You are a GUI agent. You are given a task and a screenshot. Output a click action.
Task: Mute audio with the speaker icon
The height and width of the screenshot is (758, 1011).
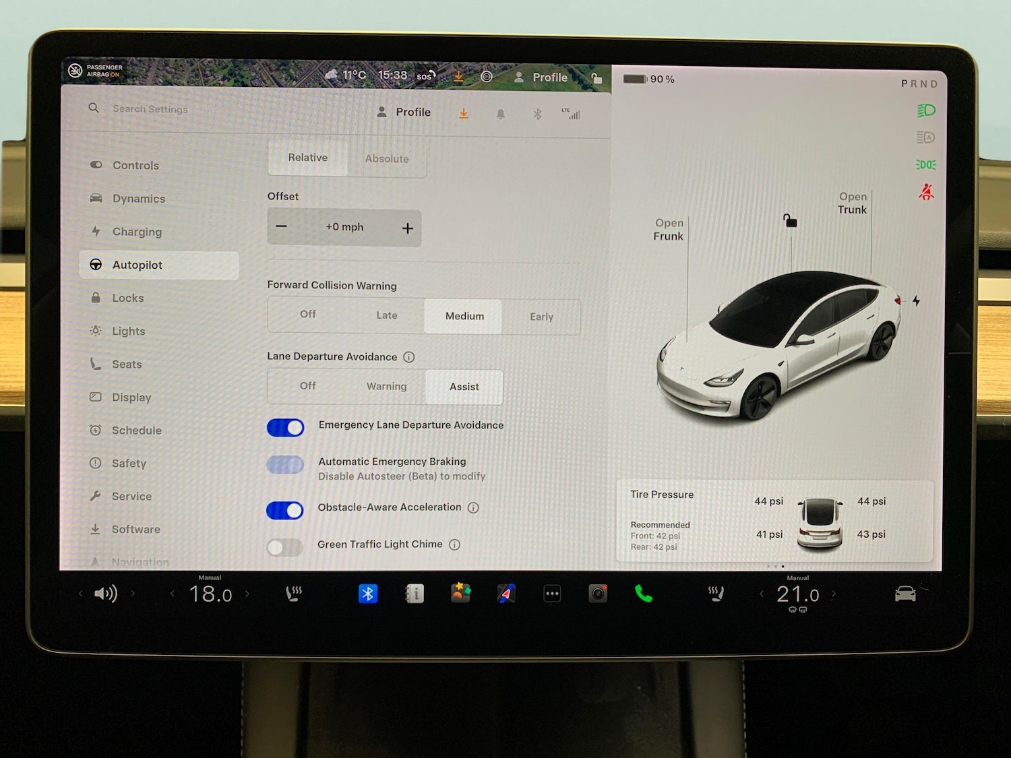click(105, 594)
